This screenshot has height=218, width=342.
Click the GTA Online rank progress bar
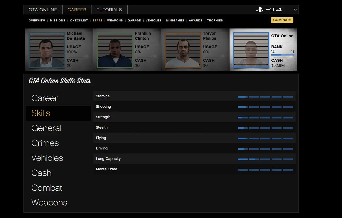pos(283,55)
